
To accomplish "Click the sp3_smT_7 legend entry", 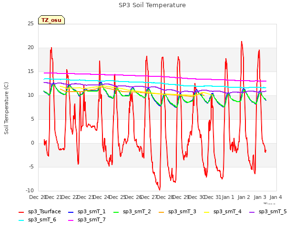I will [87, 220].
